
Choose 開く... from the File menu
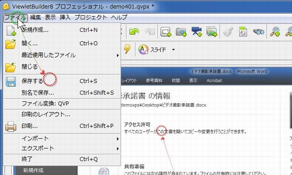click(x=62, y=44)
